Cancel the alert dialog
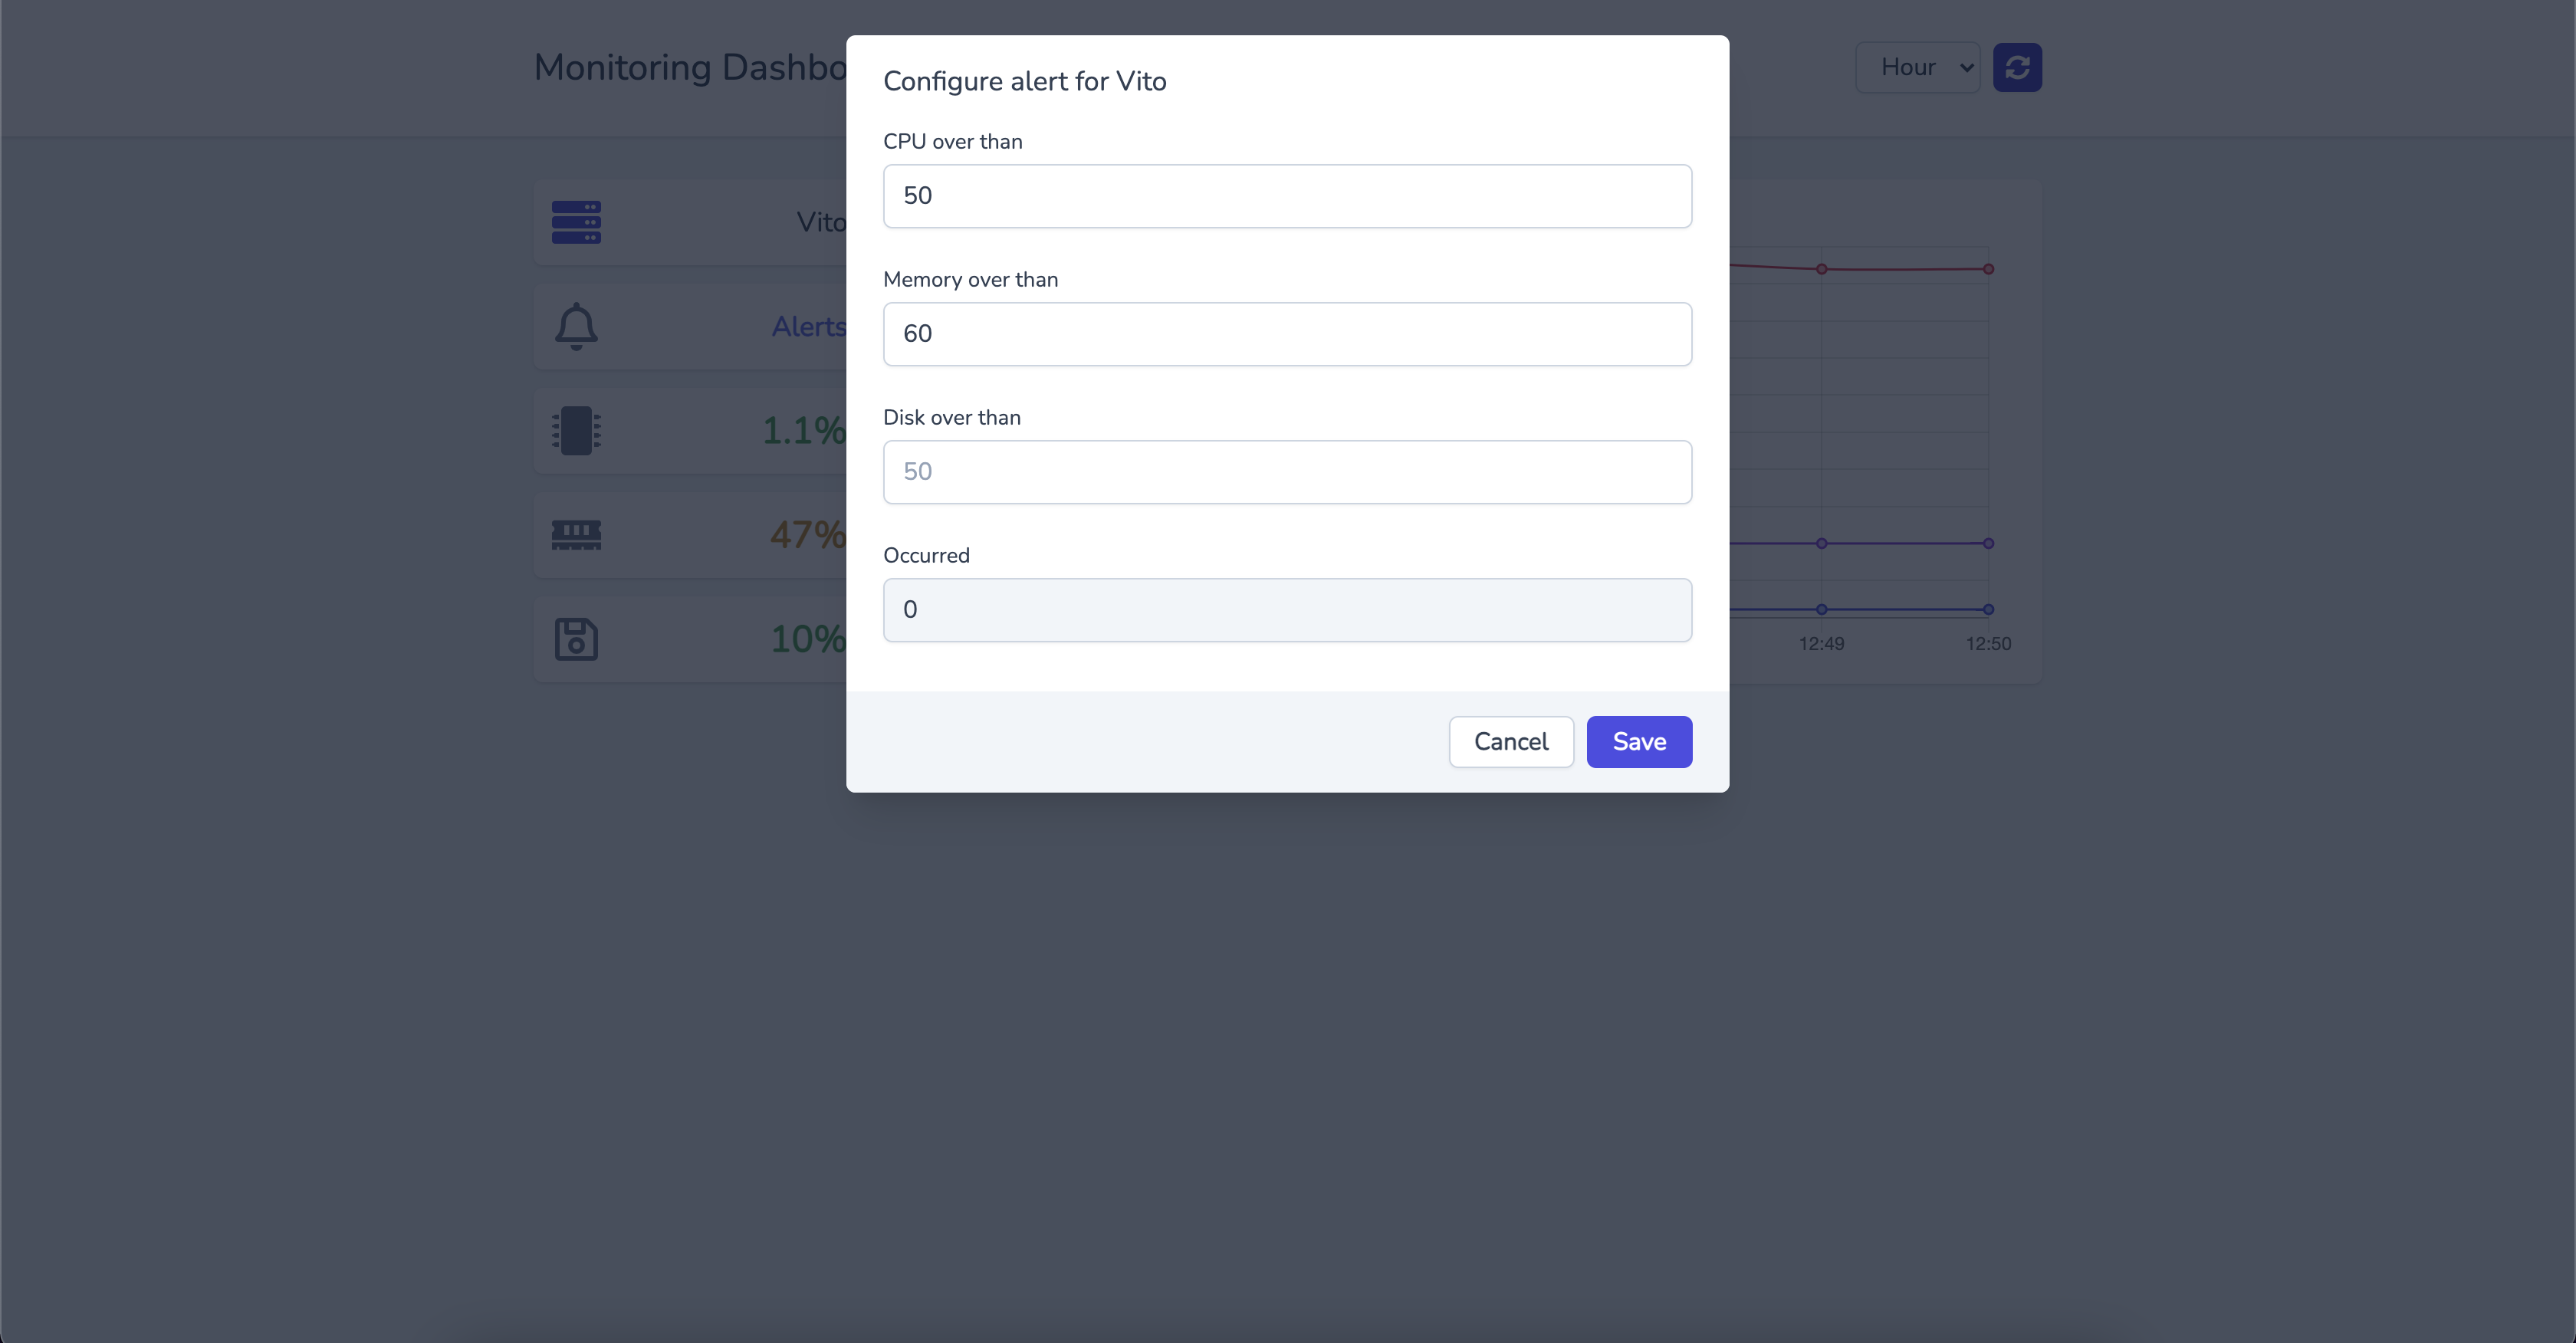2576x1343 pixels. [x=1510, y=742]
